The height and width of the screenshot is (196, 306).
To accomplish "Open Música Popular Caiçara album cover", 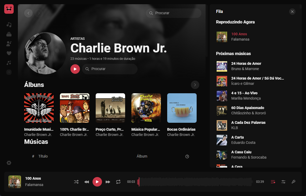I will pyautogui.click(x=146, y=108).
